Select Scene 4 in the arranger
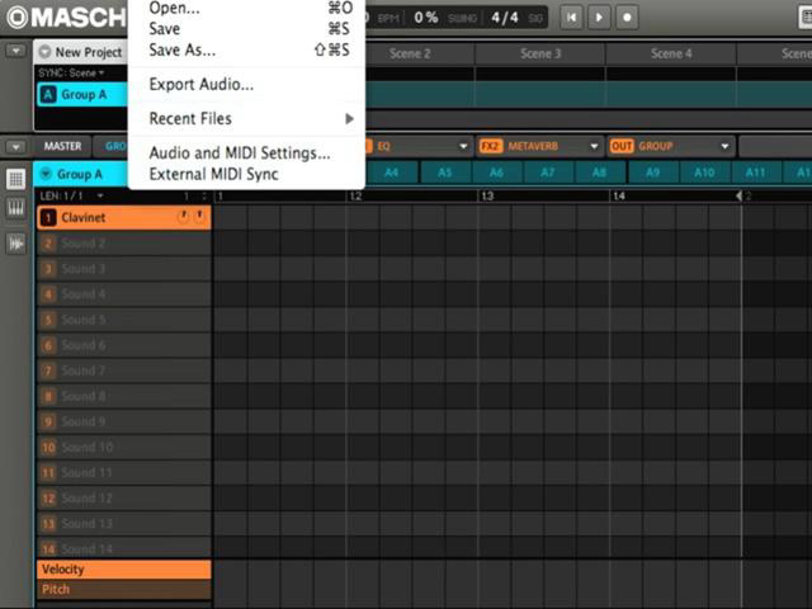 tap(671, 53)
